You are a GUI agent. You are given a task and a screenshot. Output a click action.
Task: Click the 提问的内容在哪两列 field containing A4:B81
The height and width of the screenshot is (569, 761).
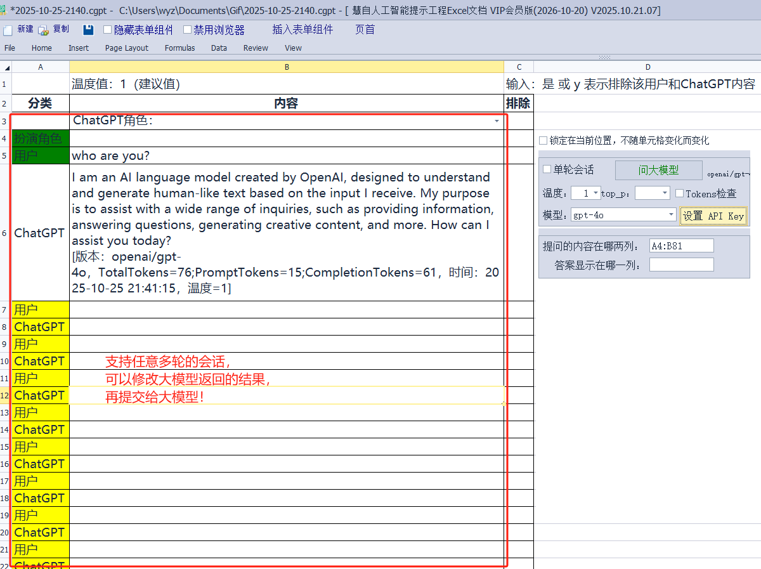[x=681, y=246]
